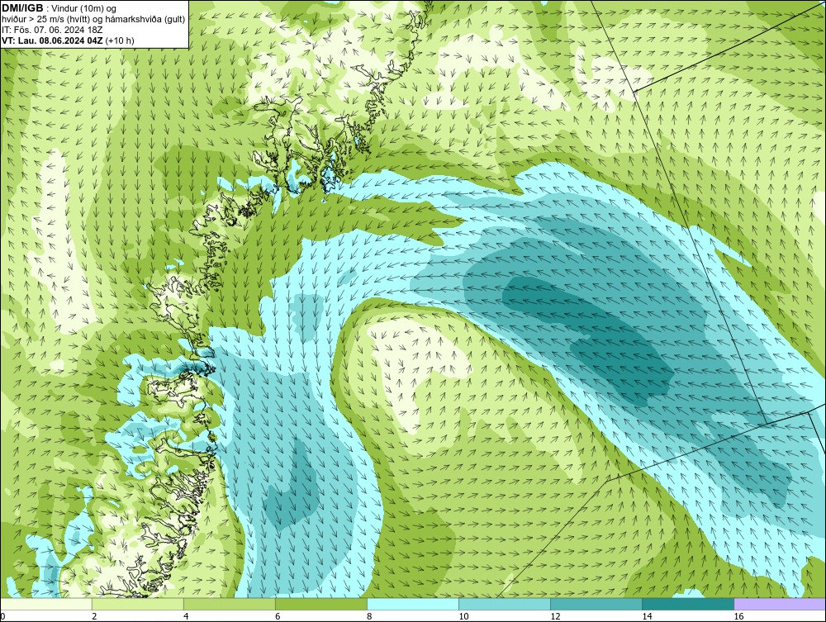Click the legend label '4'
Screen dimensions: 826x622
point(186,617)
